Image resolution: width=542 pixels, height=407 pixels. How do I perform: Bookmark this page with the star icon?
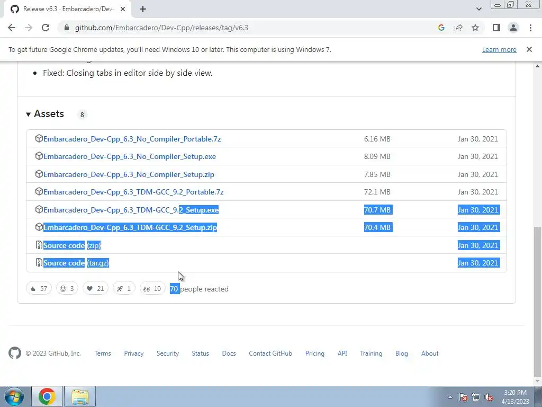[x=475, y=28]
